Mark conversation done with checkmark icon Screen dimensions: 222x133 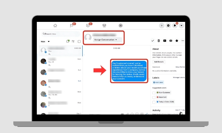click(153, 40)
